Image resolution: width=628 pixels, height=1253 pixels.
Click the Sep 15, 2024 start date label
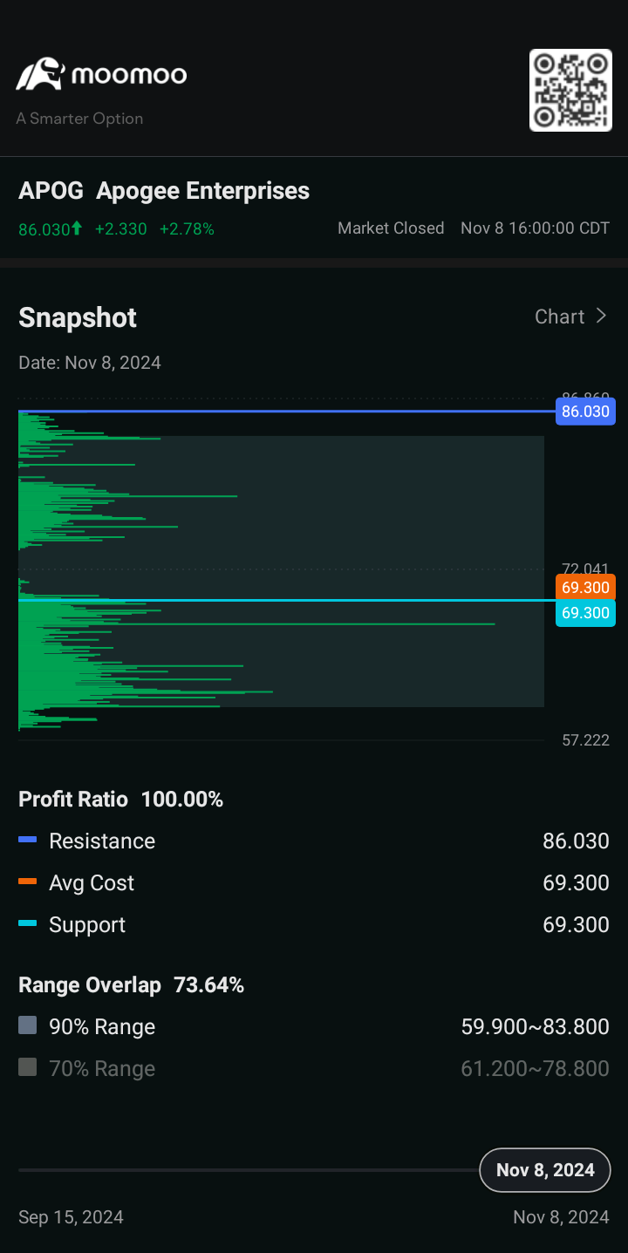point(71,1217)
